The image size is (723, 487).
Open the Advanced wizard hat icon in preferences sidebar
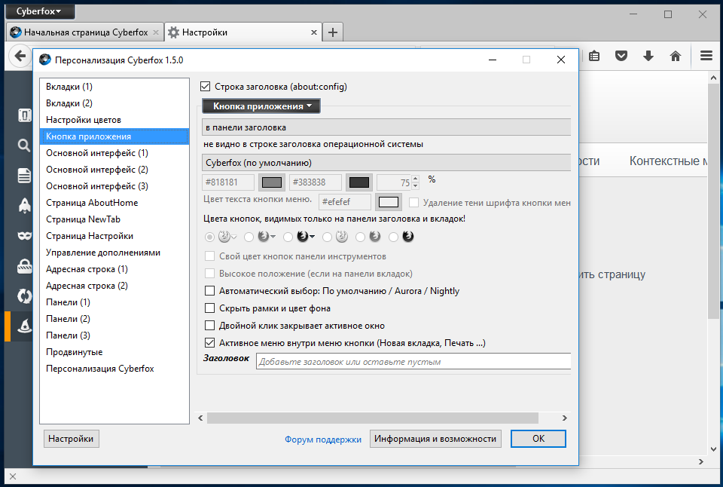pyautogui.click(x=24, y=326)
